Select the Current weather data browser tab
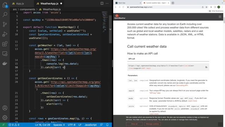 pyautogui.click(x=156, y=3)
